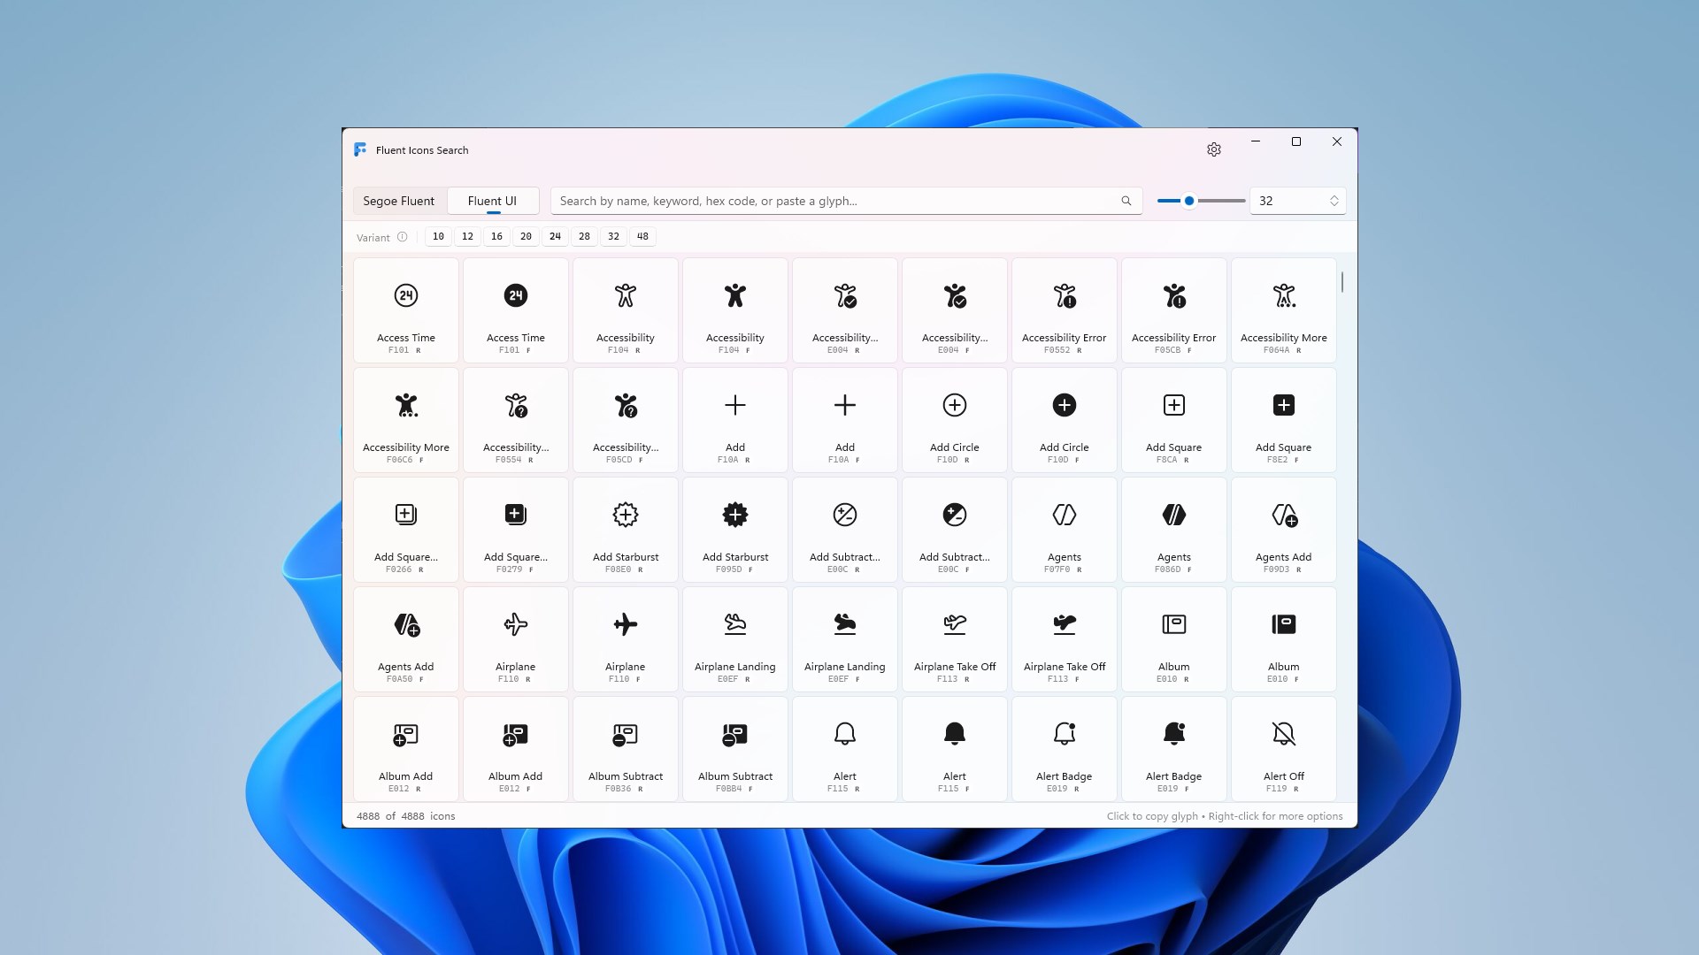Click the filled Airplane Landing icon
Screen dimensions: 1699x955
(x=845, y=639)
